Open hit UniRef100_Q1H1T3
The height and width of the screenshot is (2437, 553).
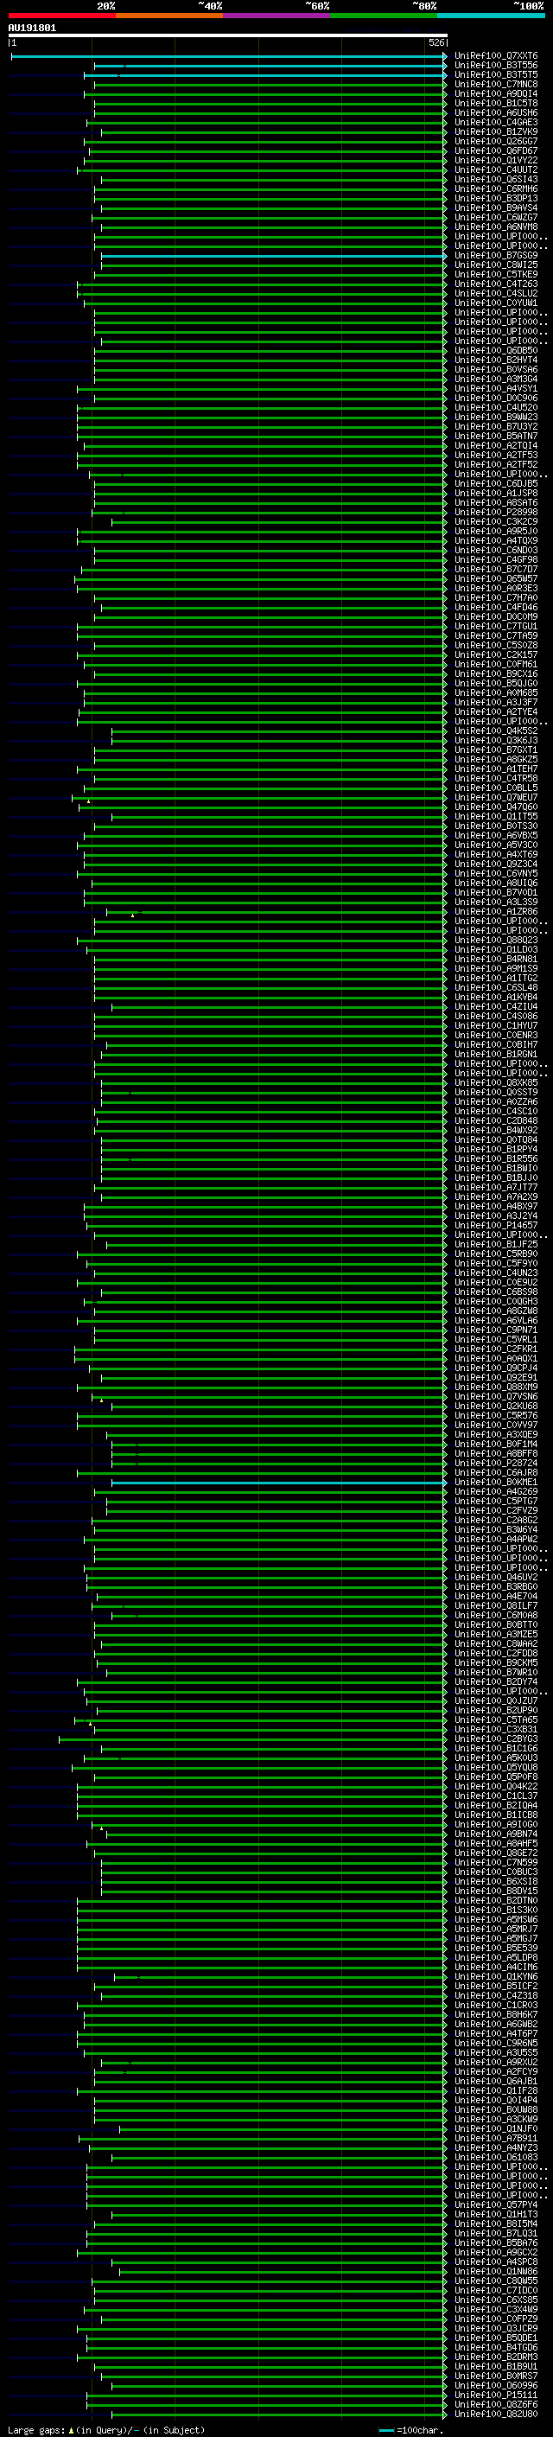click(x=496, y=2214)
